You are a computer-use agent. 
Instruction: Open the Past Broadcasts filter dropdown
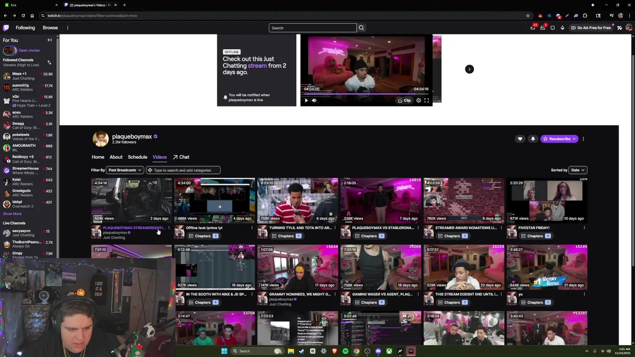[x=125, y=170]
